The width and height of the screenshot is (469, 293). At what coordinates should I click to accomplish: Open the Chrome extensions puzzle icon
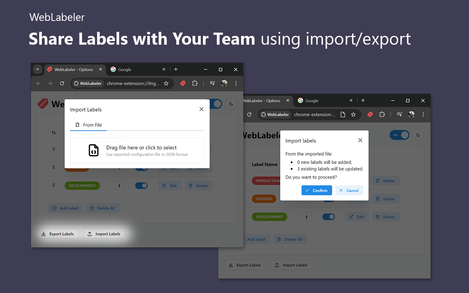point(195,83)
